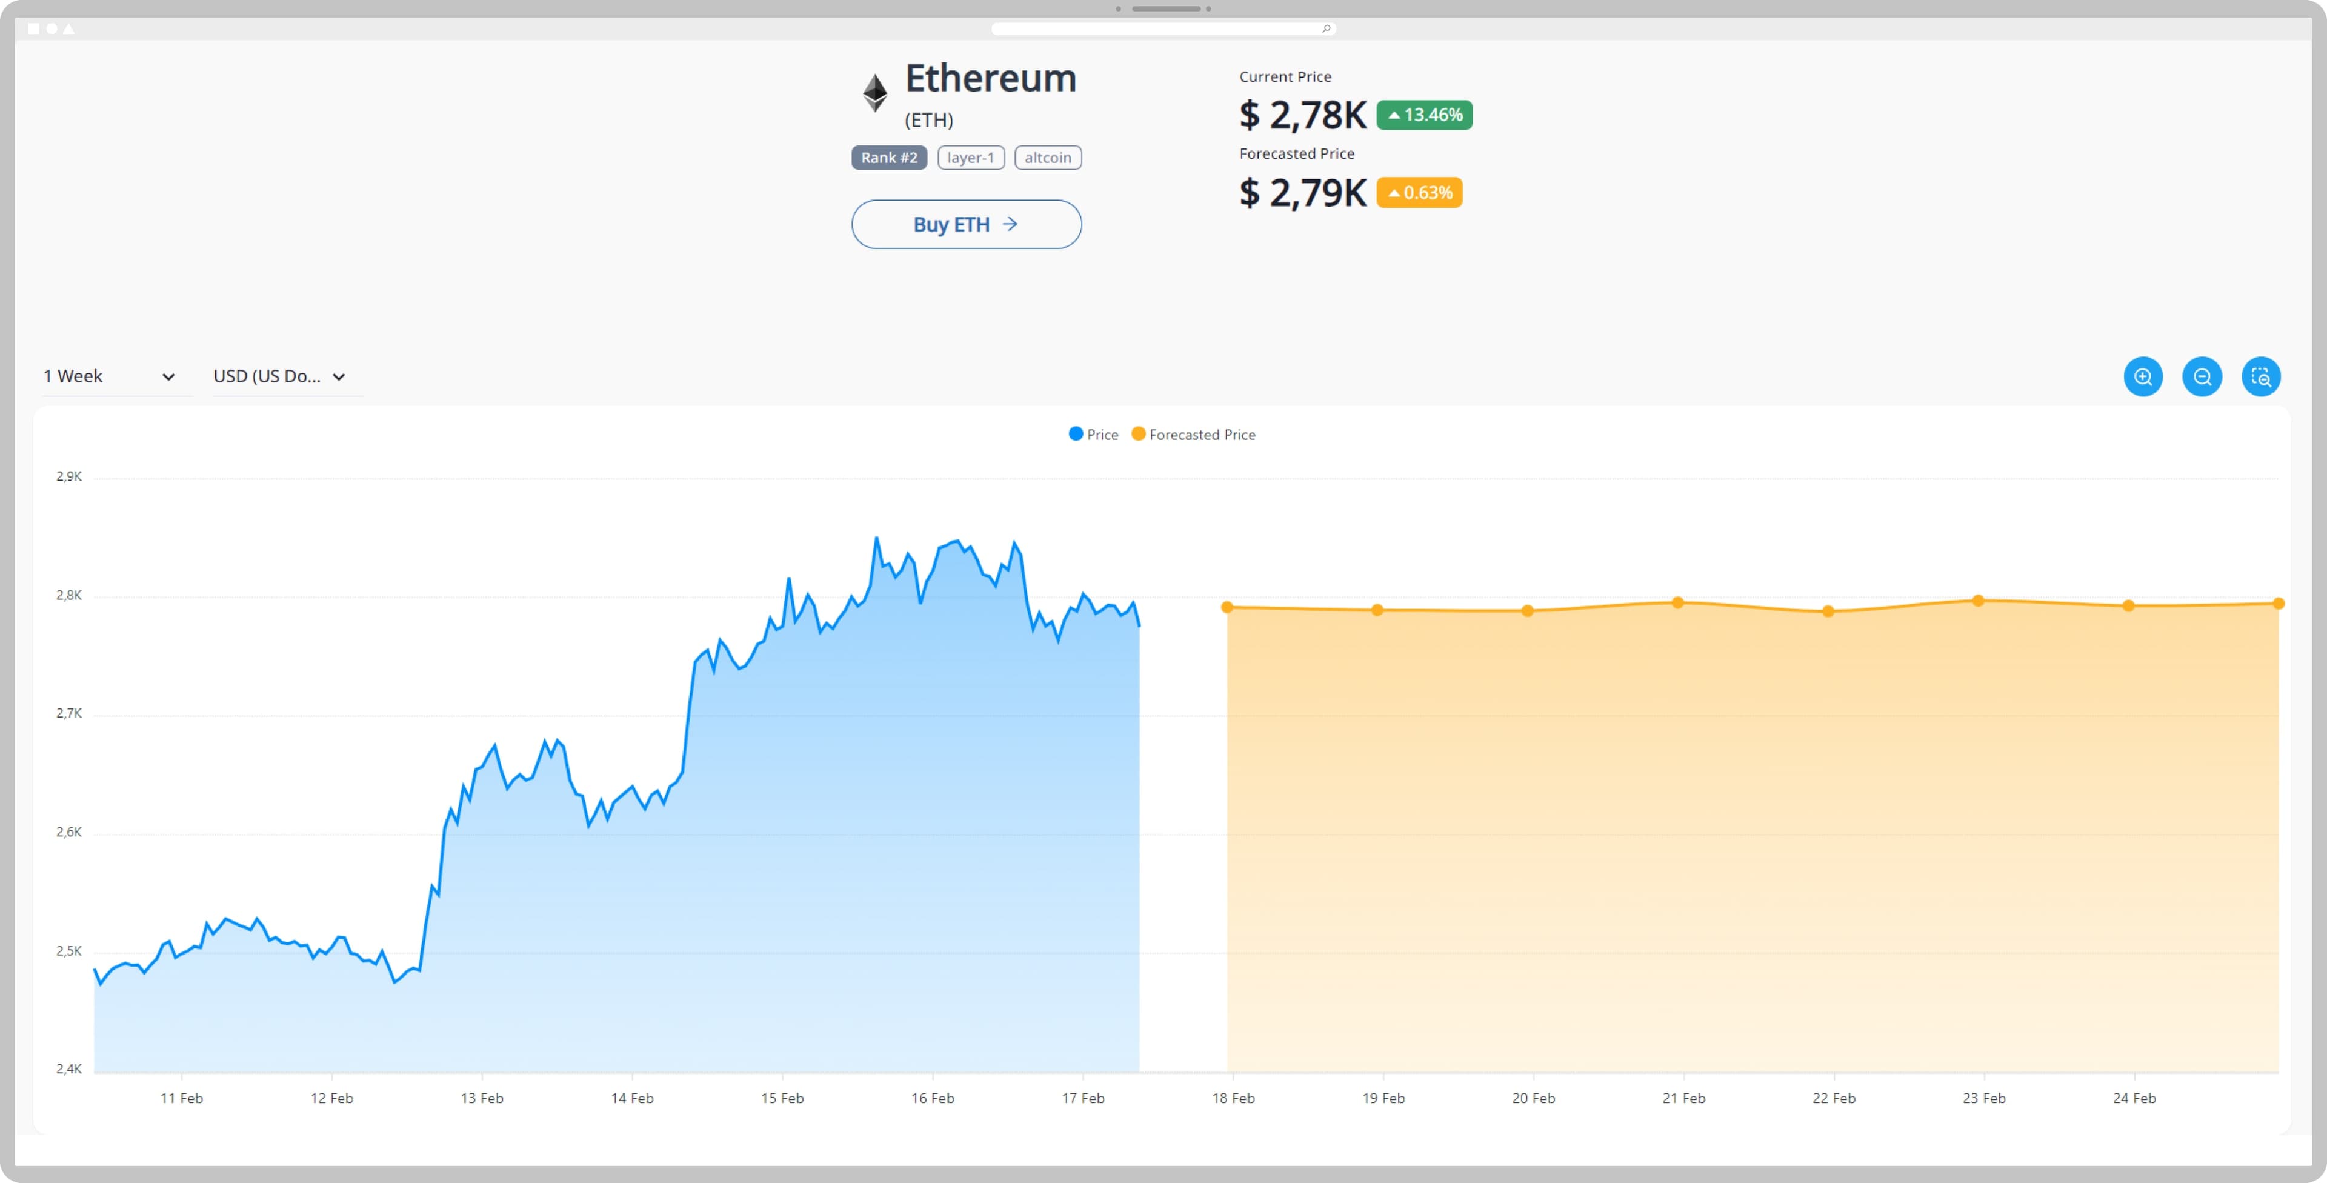Click the Forecasted Price label above $2,79K
The height and width of the screenshot is (1183, 2327).
tap(1296, 154)
